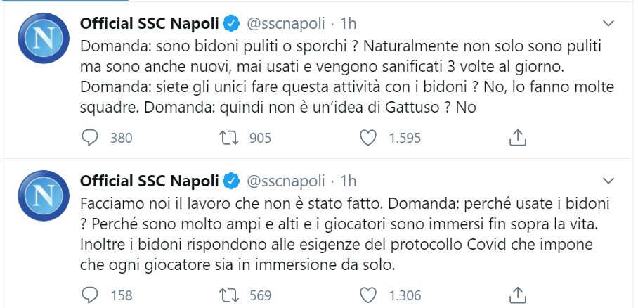Open SSC Napoli avatar on first tweet
This screenshot has width=638, height=308.
(44, 38)
